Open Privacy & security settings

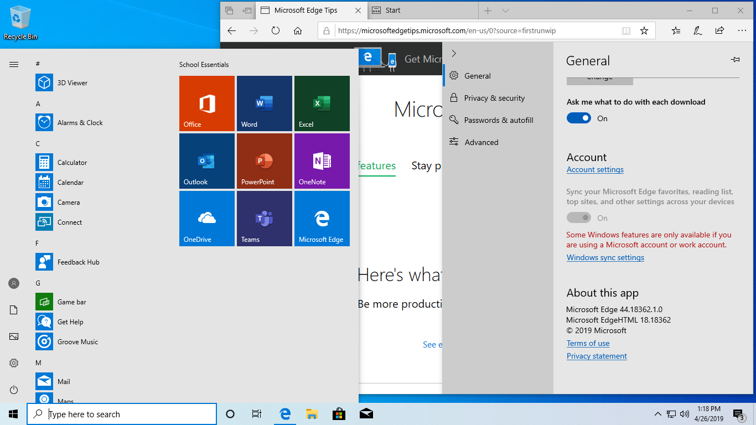pos(498,98)
